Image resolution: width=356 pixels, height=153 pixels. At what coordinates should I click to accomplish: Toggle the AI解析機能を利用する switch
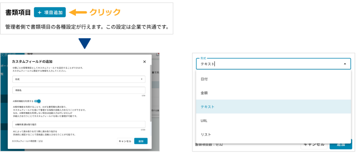(x=37, y=101)
